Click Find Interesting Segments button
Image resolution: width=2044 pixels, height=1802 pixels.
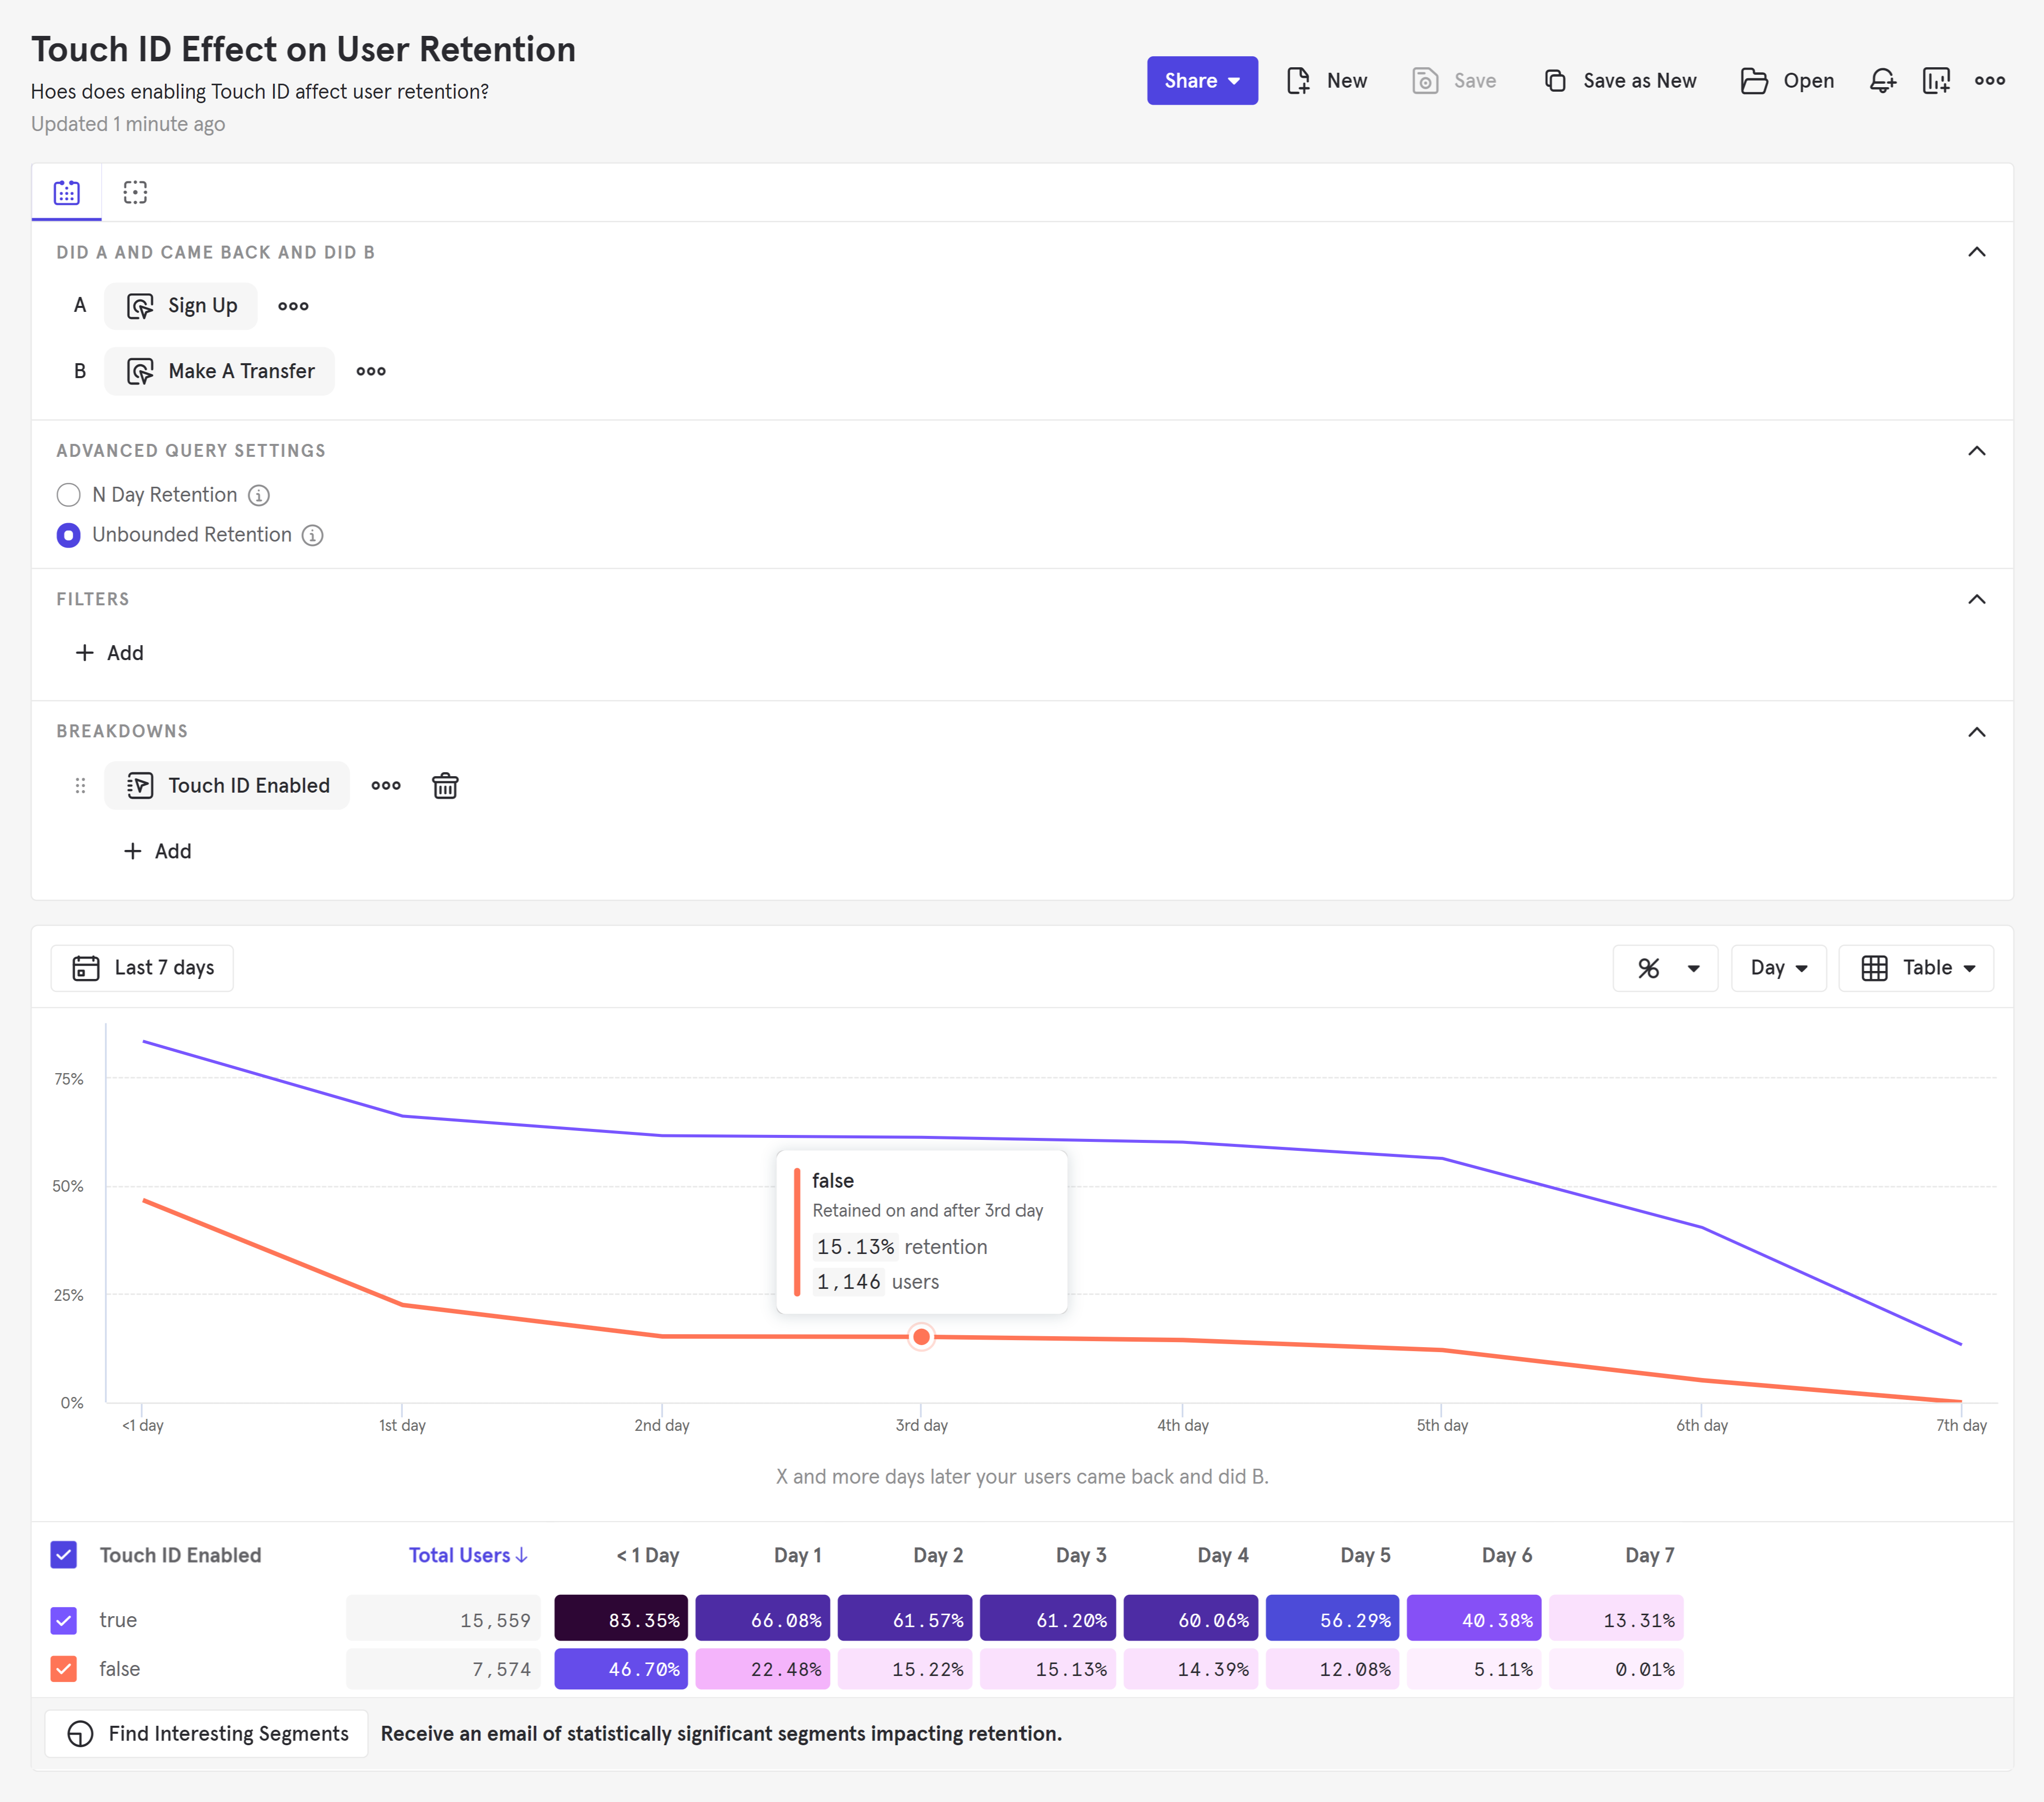[x=207, y=1733]
